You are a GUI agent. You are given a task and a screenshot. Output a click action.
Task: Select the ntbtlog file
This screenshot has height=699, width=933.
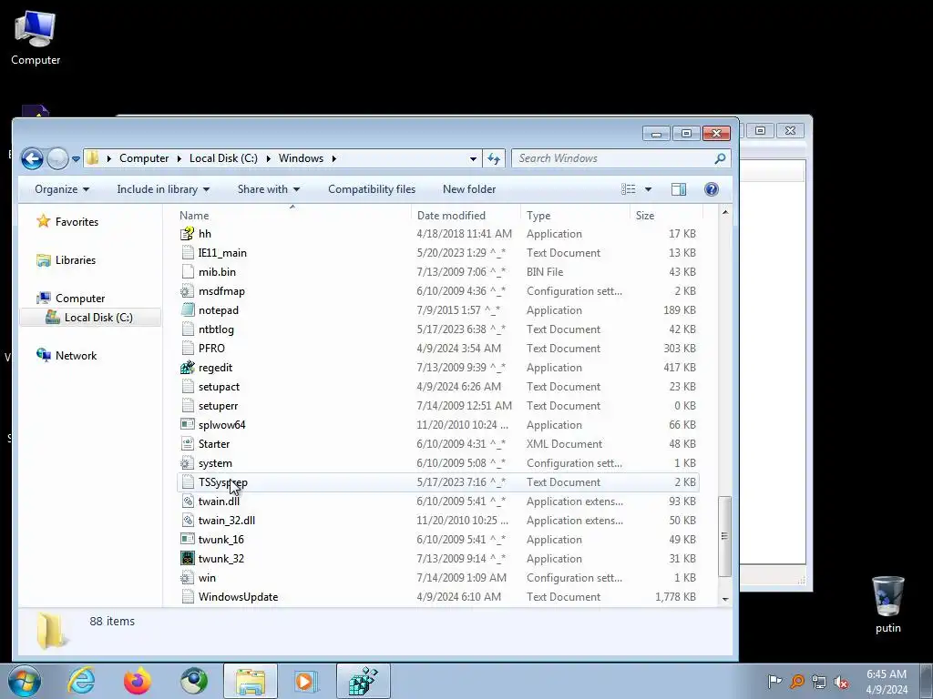438,329
